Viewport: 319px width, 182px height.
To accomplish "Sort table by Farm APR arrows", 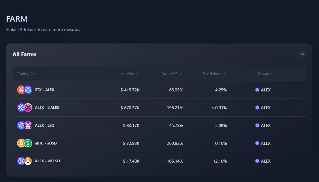I will pyautogui.click(x=181, y=74).
